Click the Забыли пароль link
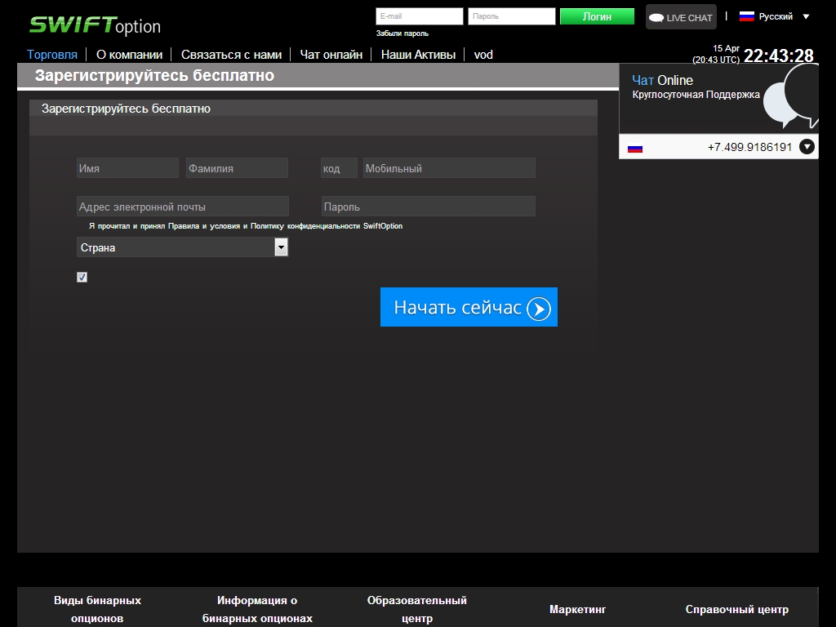836x627 pixels. coord(402,33)
